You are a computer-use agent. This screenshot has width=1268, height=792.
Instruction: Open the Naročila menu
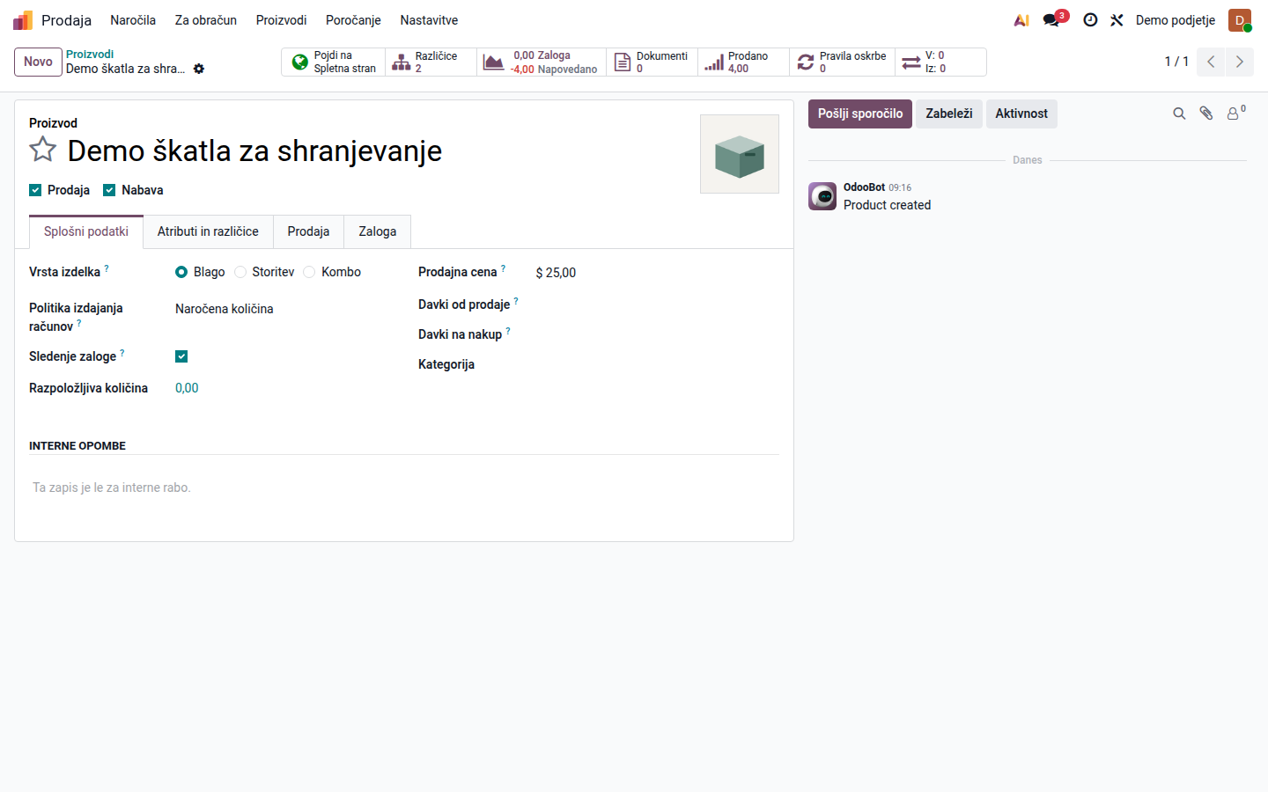click(x=133, y=20)
